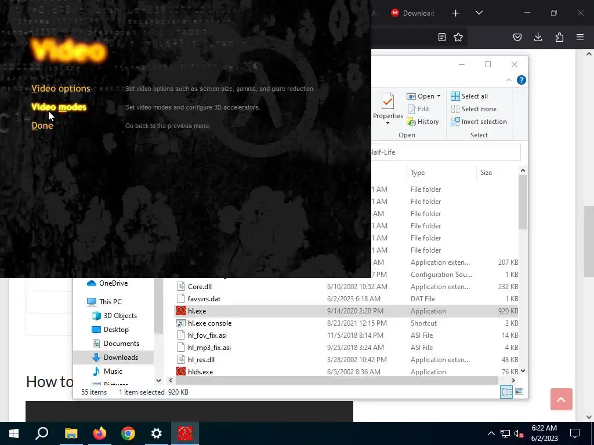The width and height of the screenshot is (594, 445).
Task: Click the Half-Life address bar field
Action: coord(445,152)
